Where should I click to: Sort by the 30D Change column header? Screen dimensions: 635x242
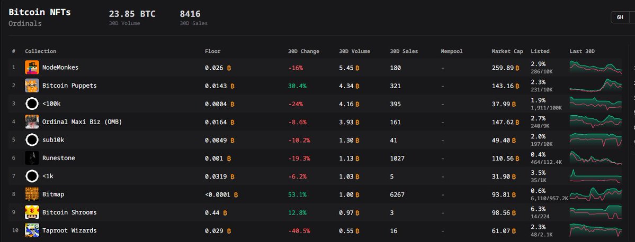(304, 51)
